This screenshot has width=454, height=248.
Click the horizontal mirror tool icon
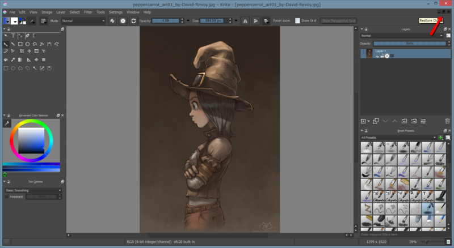coord(245,21)
